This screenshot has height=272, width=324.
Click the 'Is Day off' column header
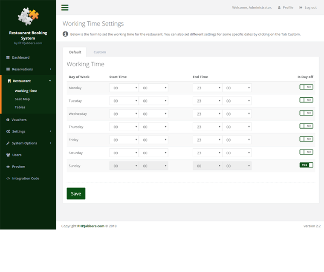[x=305, y=77]
